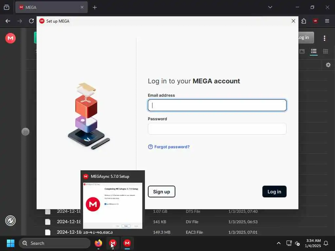
Task: Click the DTS File type cell
Action: click(193, 211)
